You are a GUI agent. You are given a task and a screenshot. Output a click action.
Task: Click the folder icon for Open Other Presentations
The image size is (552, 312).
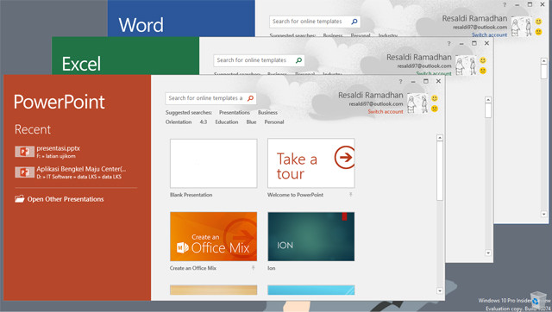tap(20, 199)
